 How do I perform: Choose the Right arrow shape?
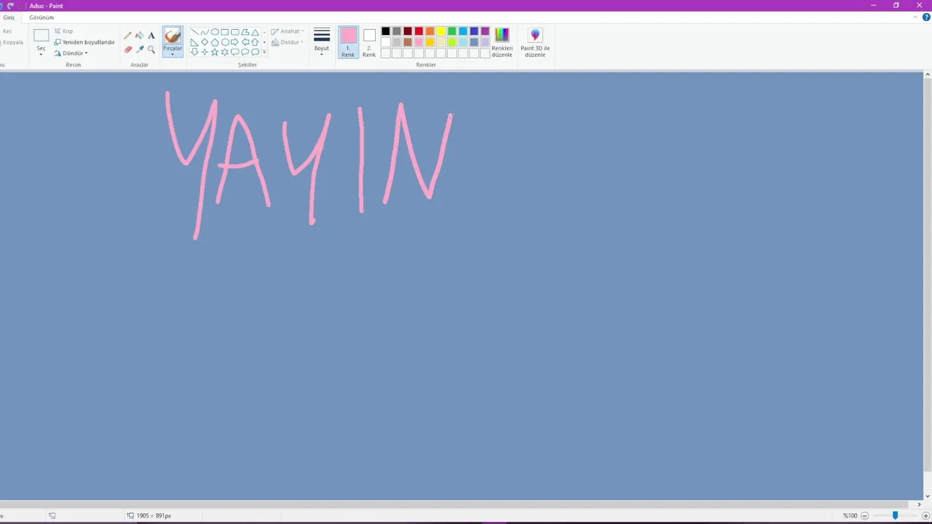point(235,42)
